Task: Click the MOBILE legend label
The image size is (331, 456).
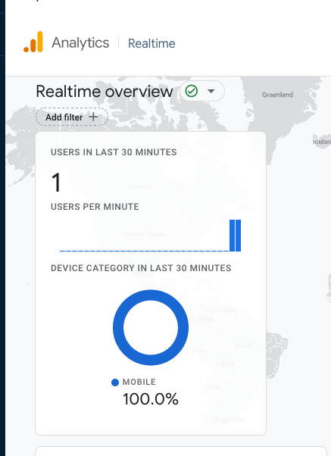Action: [x=139, y=382]
